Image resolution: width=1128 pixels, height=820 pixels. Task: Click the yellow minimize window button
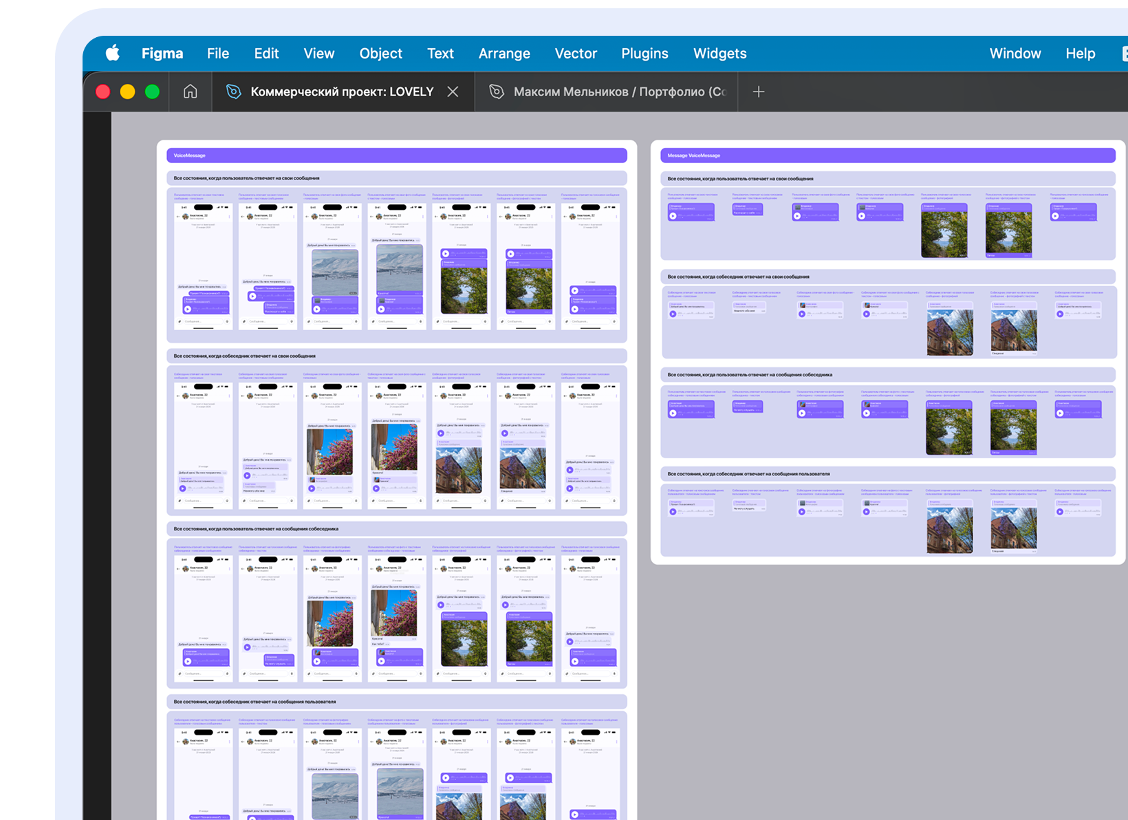(x=127, y=91)
